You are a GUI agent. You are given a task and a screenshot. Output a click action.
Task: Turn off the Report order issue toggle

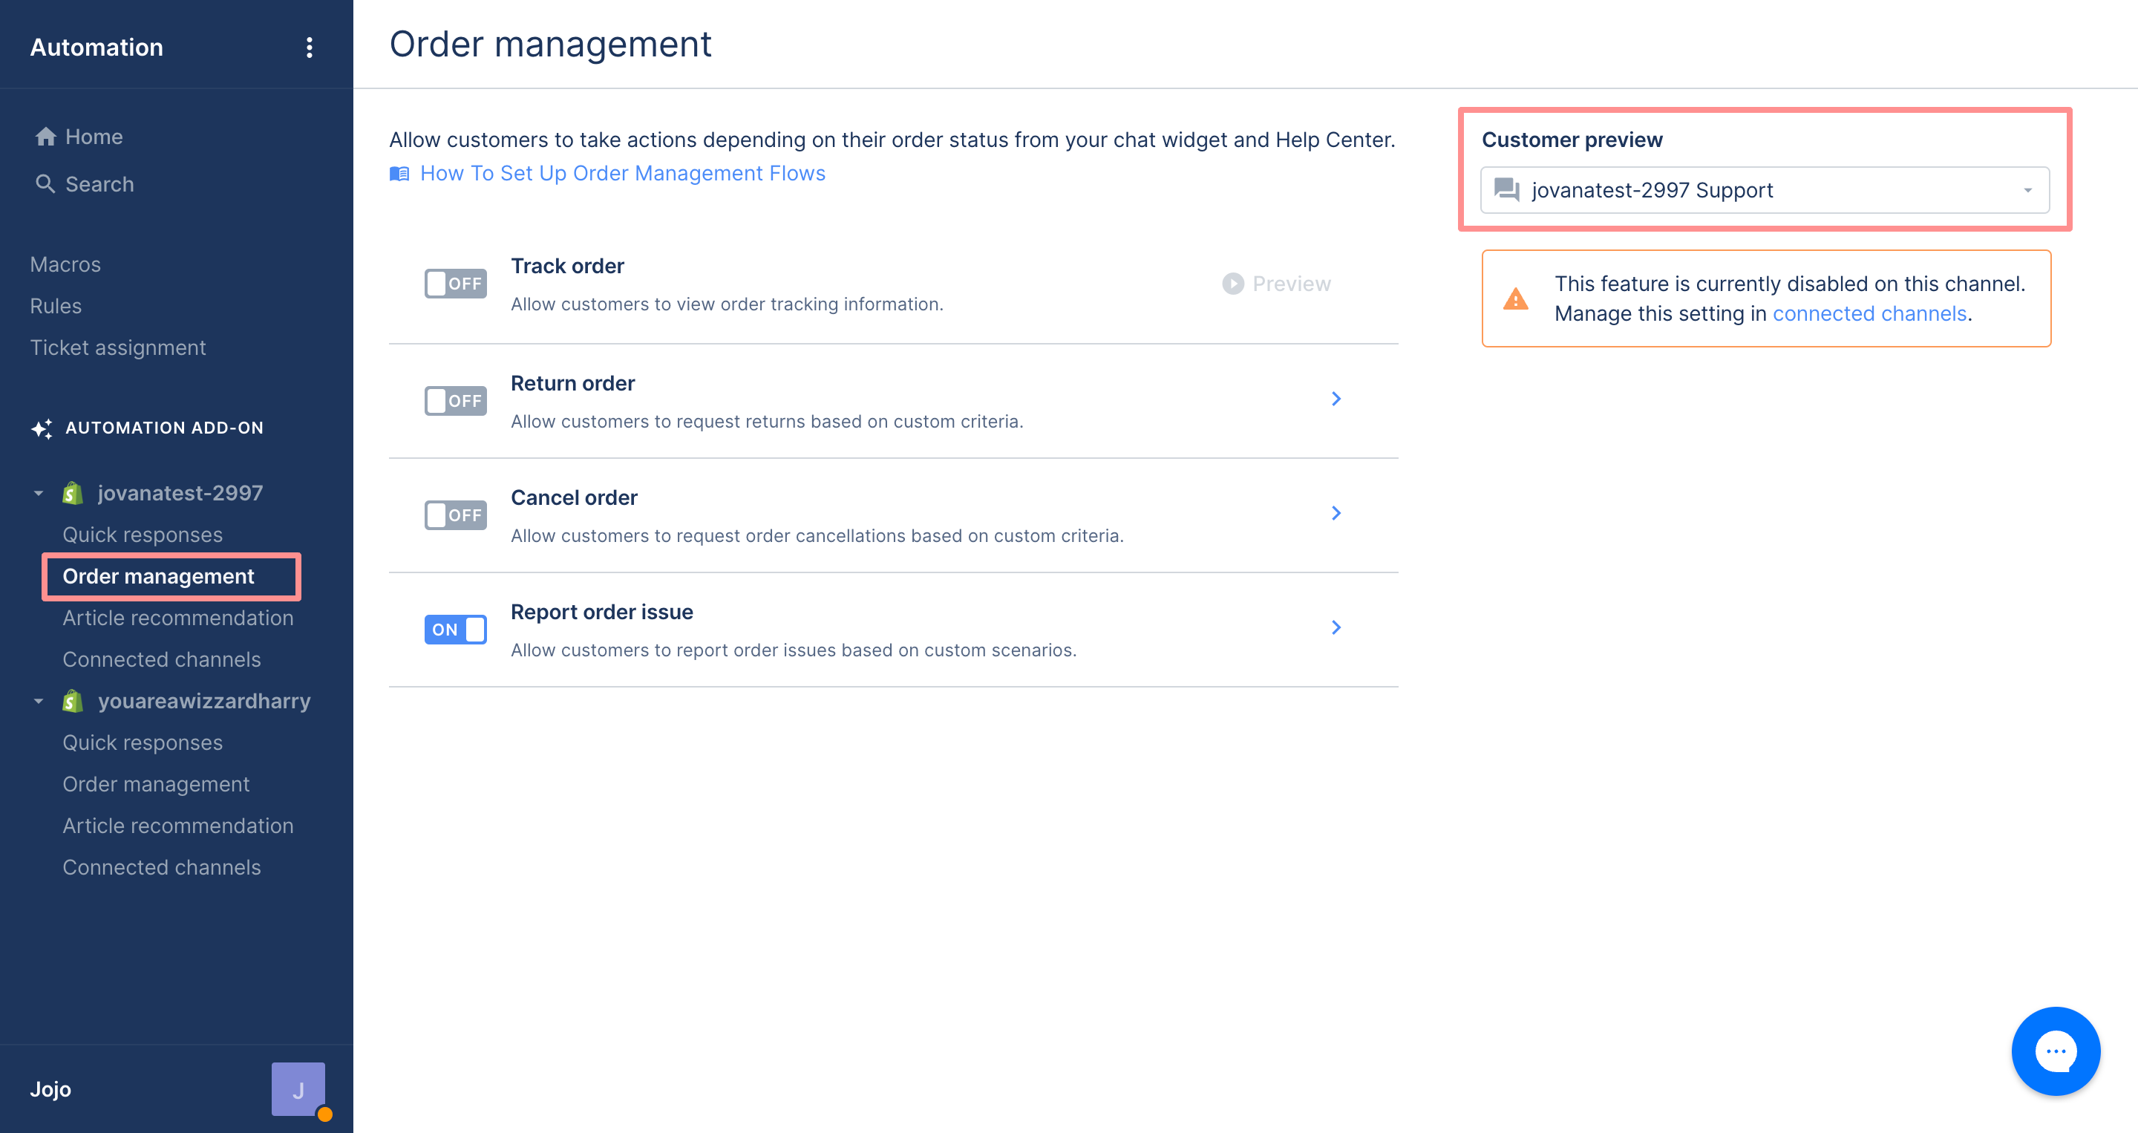pos(456,629)
